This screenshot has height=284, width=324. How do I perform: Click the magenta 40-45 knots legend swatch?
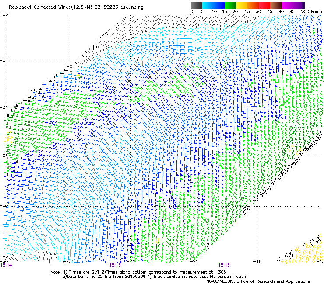click(287, 5)
